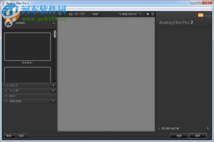Image resolution: width=214 pixels, height=142 pixels.
Task: Toggle the left panel visibility icon
Action: (x=60, y=14)
